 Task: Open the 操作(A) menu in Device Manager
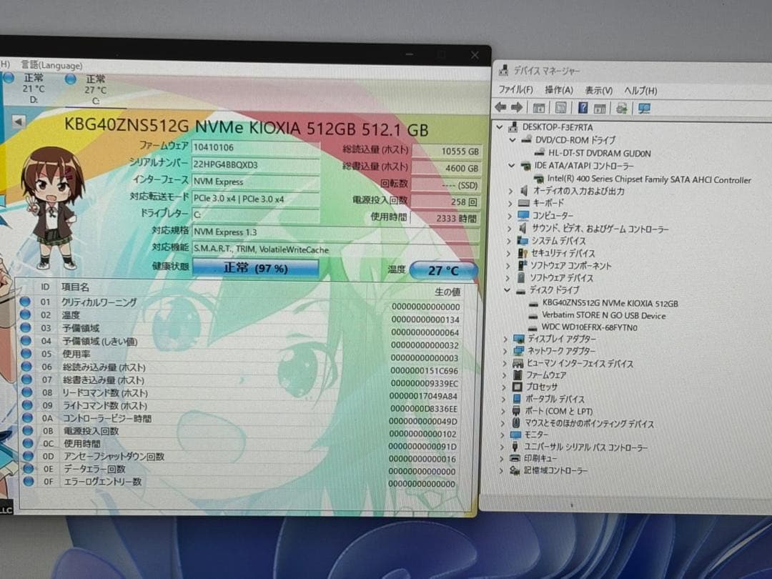click(x=558, y=90)
